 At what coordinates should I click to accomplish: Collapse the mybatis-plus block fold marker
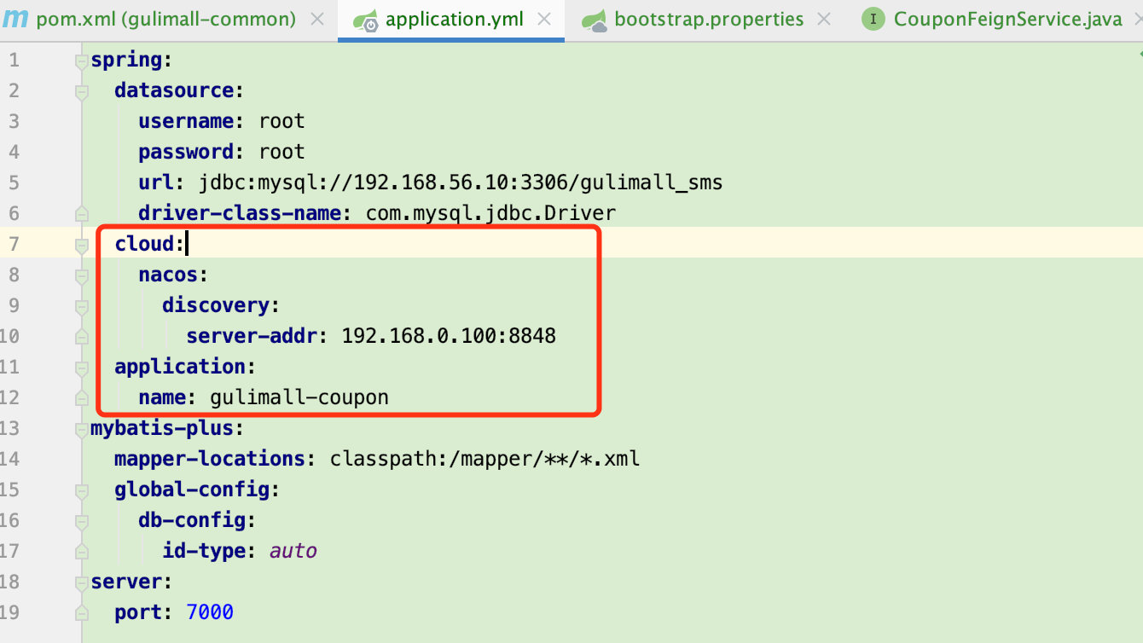click(x=82, y=429)
